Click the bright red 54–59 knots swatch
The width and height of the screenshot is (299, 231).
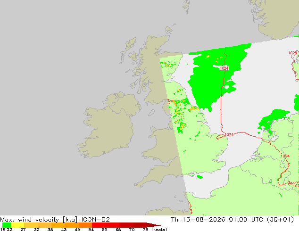click(99, 225)
